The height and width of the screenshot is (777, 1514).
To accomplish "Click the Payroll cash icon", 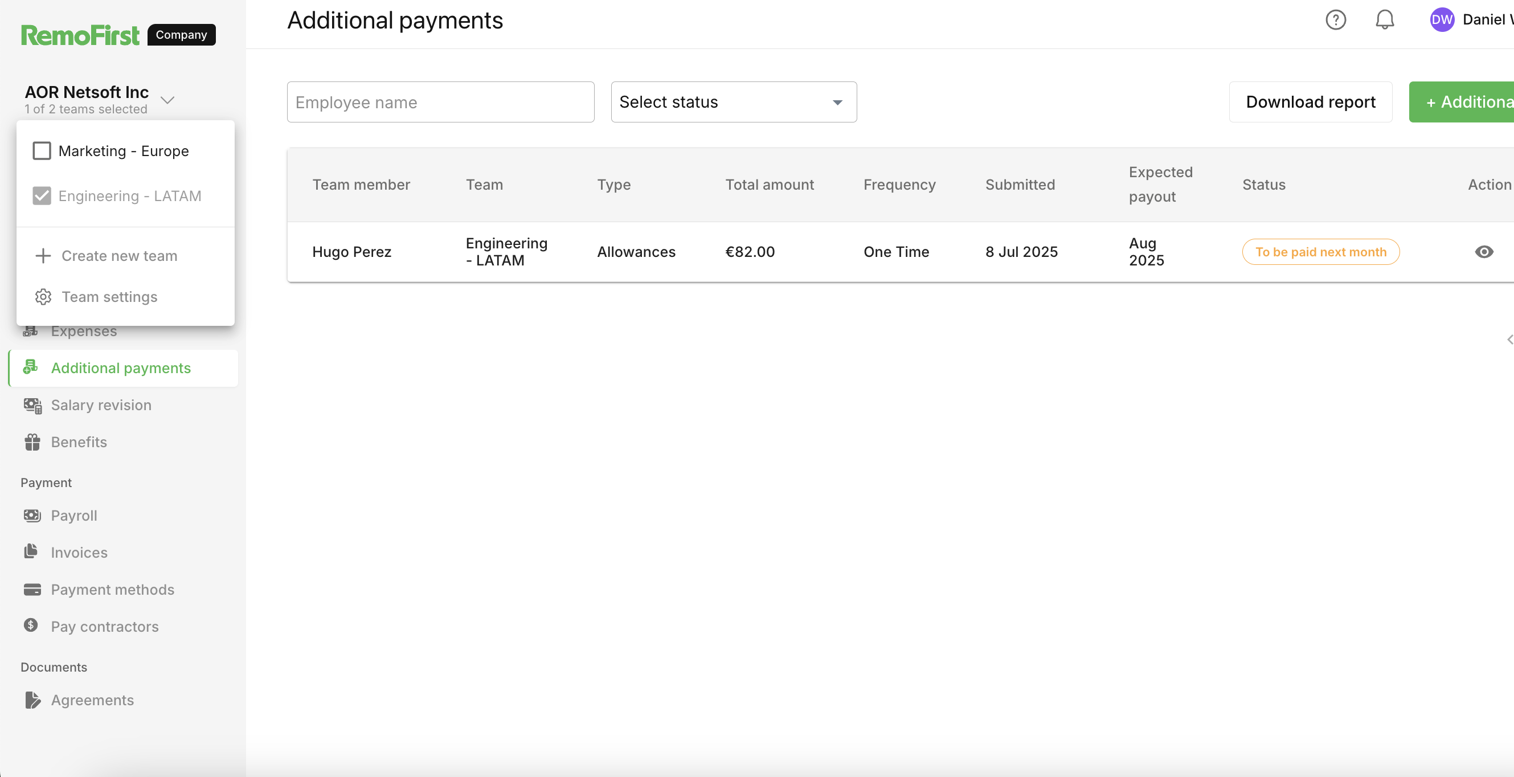I will 32,516.
